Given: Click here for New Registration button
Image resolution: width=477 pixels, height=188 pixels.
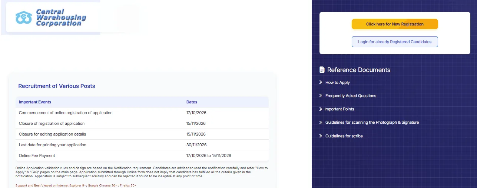Looking at the screenshot, I should [395, 24].
